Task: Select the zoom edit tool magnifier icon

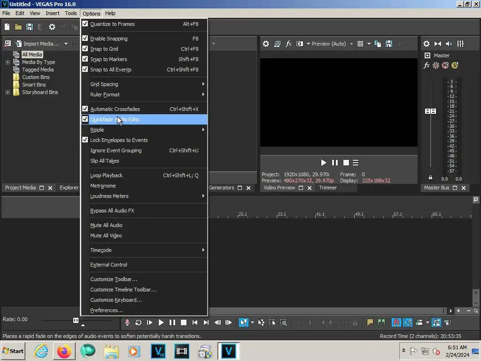Action: [x=283, y=322]
